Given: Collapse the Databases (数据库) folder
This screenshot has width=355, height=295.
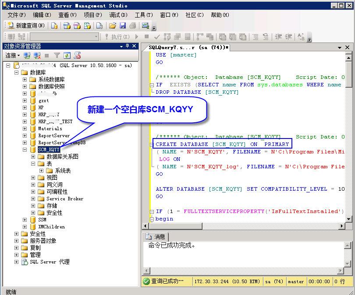Looking at the screenshot, I should pyautogui.click(x=16, y=72).
